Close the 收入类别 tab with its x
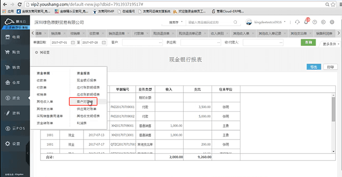The width and height of the screenshot is (342, 177). click(x=227, y=33)
